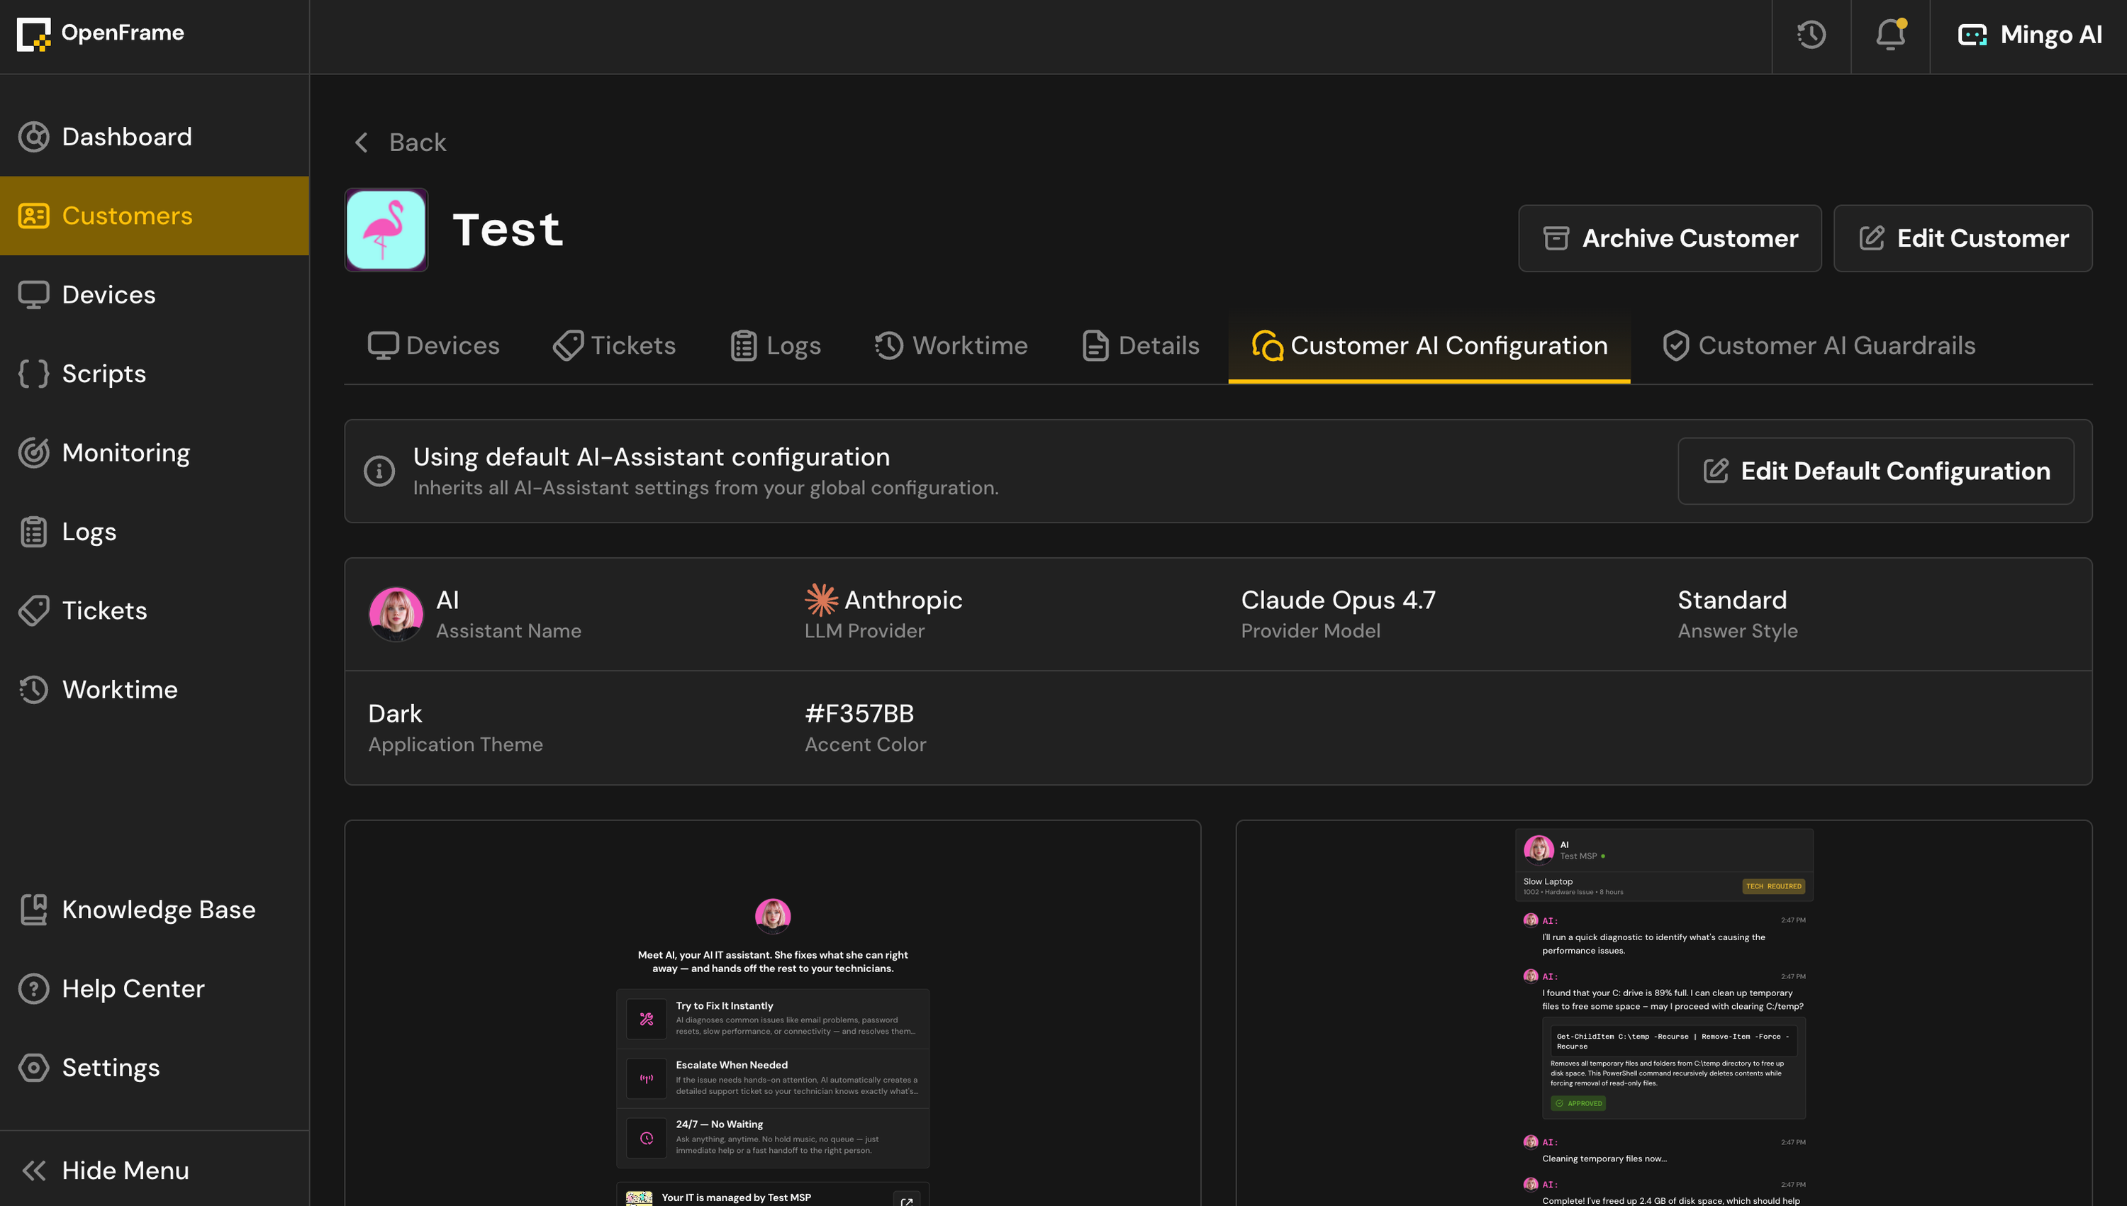Click the Cleaning temporary files now message
This screenshot has height=1206, width=2127.
pyautogui.click(x=1604, y=1158)
